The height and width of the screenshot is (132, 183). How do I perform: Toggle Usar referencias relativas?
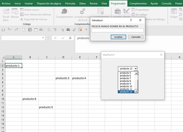35,14
